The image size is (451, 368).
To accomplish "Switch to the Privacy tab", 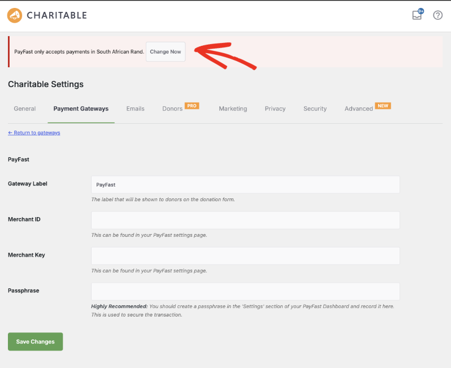I will click(275, 109).
